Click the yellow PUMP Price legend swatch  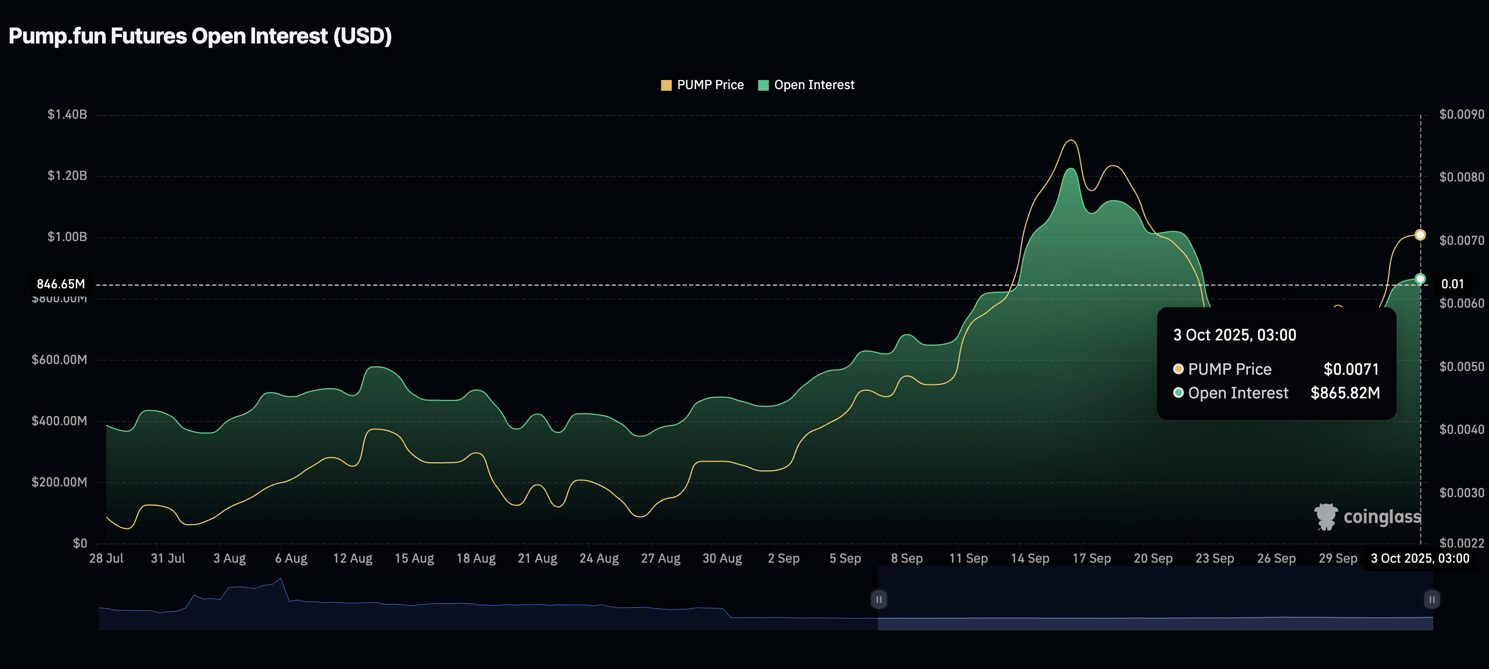(666, 85)
